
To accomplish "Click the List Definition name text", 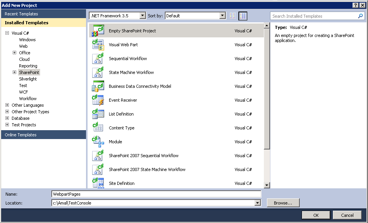I will 121,114.
